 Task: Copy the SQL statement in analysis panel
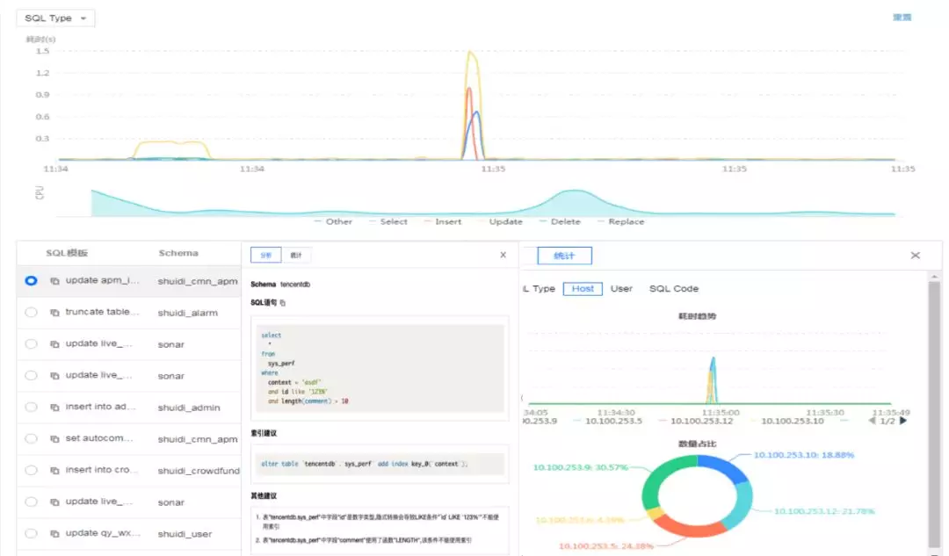(282, 303)
